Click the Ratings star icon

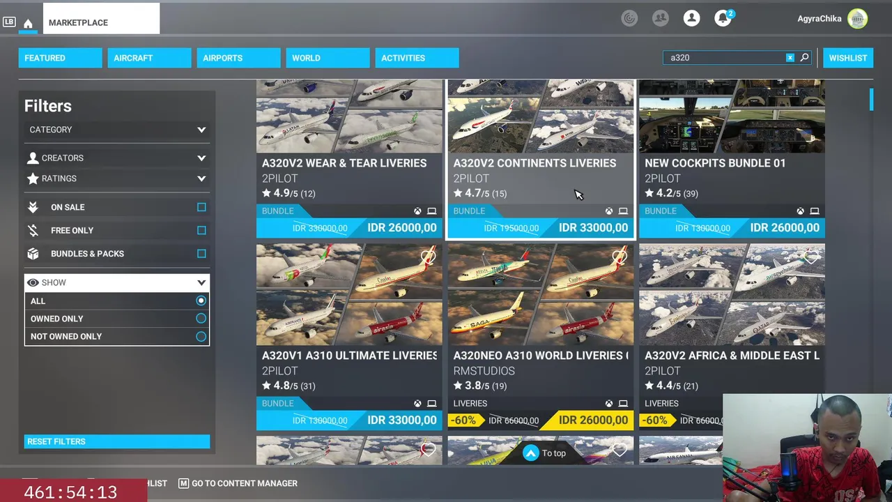tap(33, 178)
